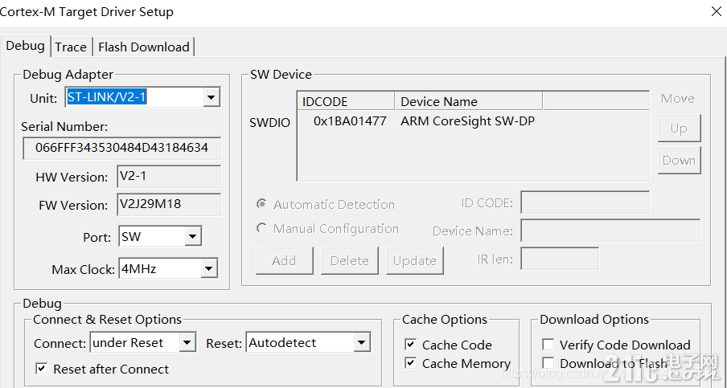The image size is (727, 388).
Task: Uncheck the Cache Code option
Action: (x=410, y=344)
